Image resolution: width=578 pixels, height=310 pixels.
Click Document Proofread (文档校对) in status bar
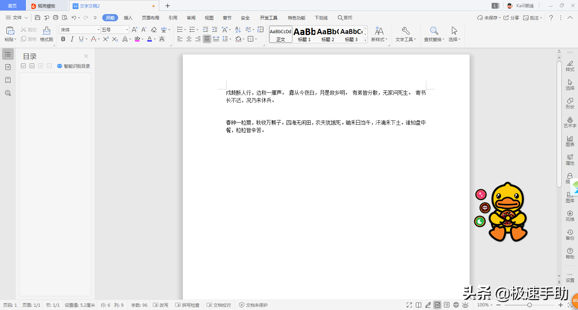tap(219, 305)
